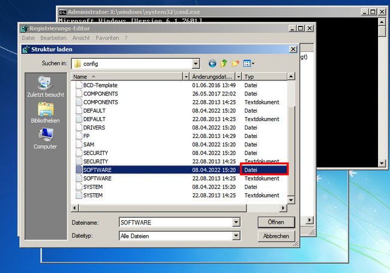Open the Datei menu in Registrierungs-Editor

[28, 38]
